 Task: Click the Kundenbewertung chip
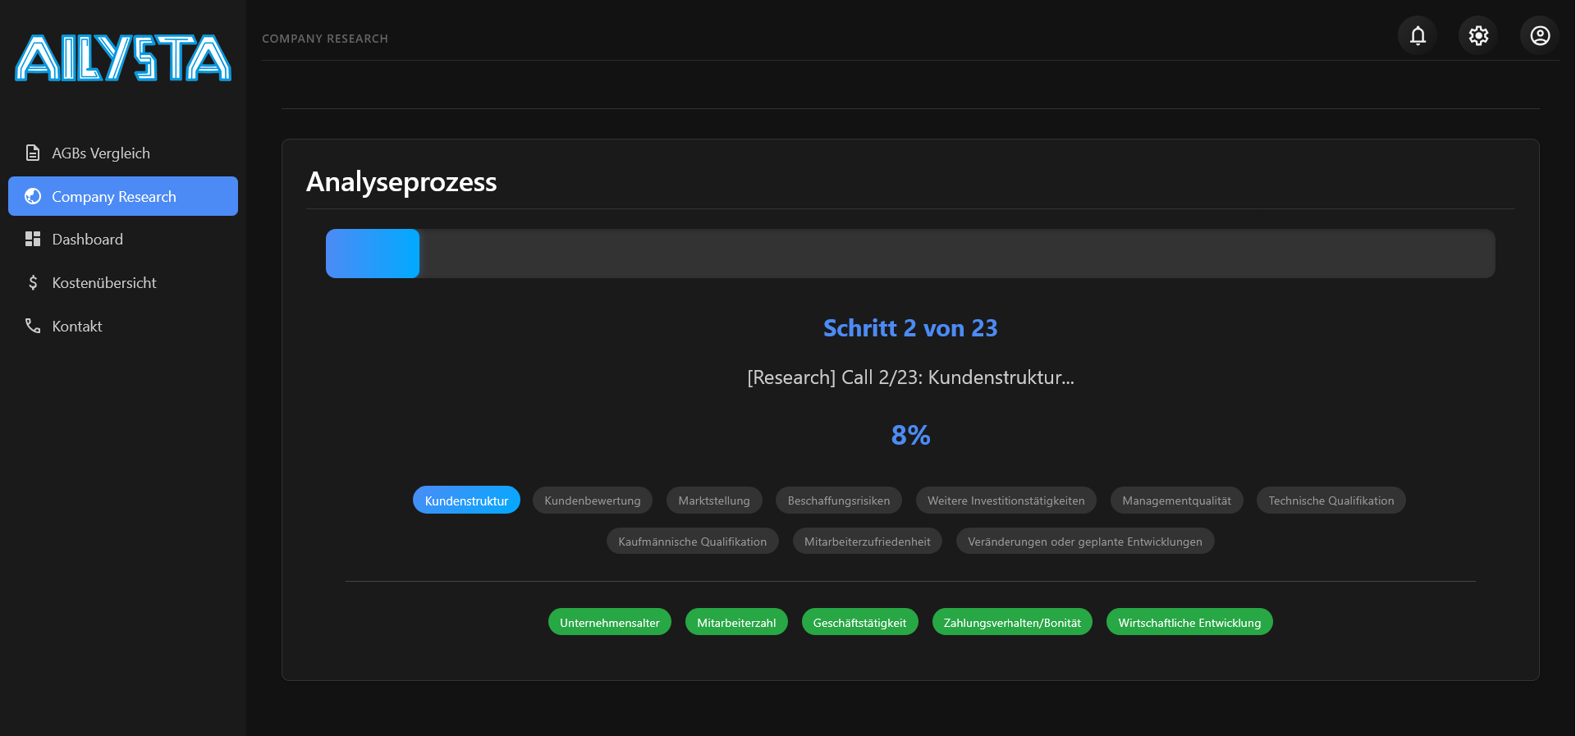592,501
